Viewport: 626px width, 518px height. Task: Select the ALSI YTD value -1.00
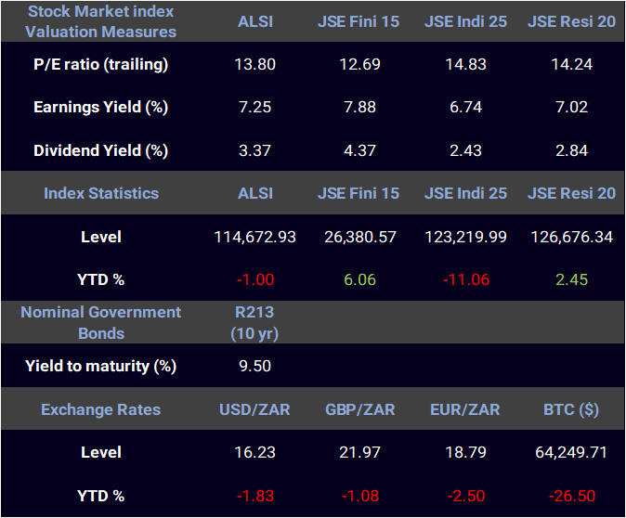[x=255, y=279]
